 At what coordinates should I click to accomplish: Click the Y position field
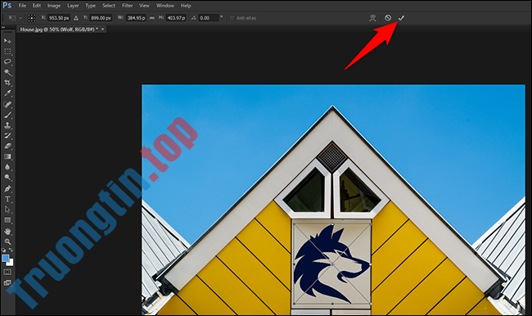coord(101,18)
